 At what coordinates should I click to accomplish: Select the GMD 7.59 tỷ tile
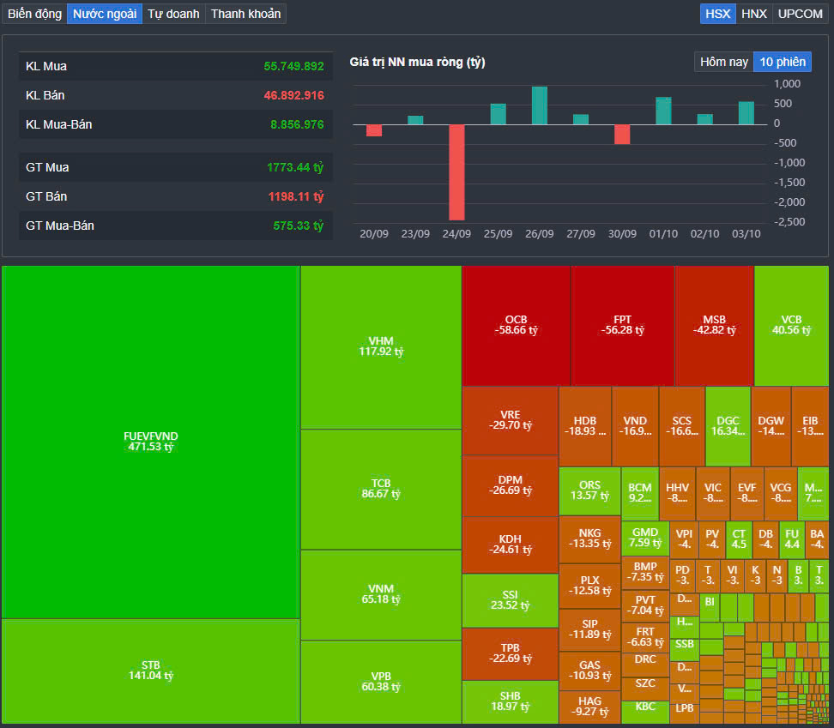pyautogui.click(x=645, y=538)
